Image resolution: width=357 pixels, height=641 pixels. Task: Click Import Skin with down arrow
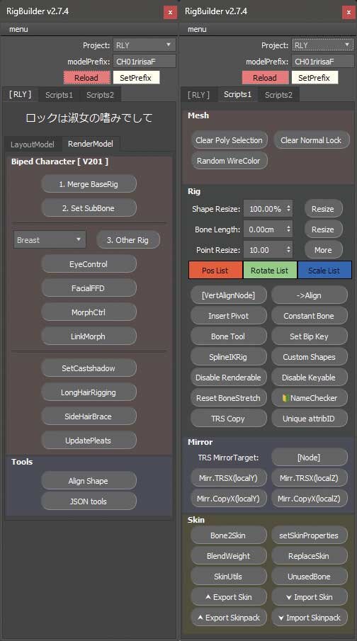[310, 597]
